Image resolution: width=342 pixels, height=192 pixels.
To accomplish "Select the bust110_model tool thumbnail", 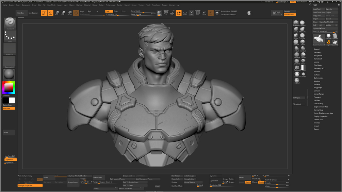I will [319, 39].
